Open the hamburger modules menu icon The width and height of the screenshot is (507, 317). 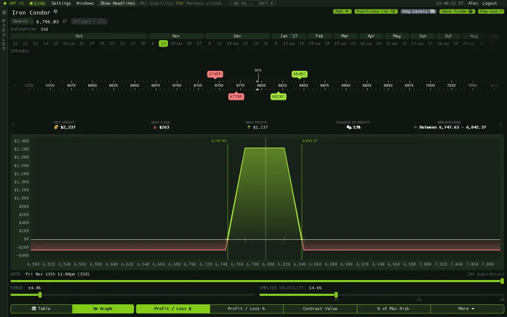coord(4,12)
